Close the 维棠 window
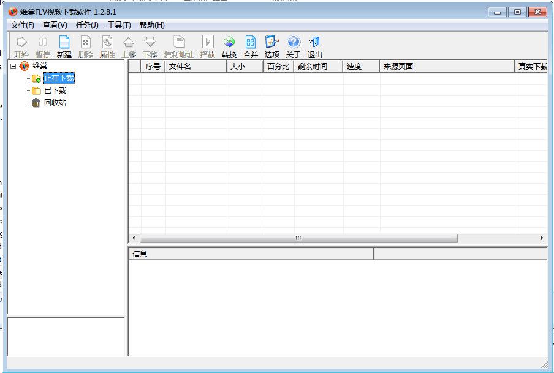The width and height of the screenshot is (554, 373). [x=537, y=12]
